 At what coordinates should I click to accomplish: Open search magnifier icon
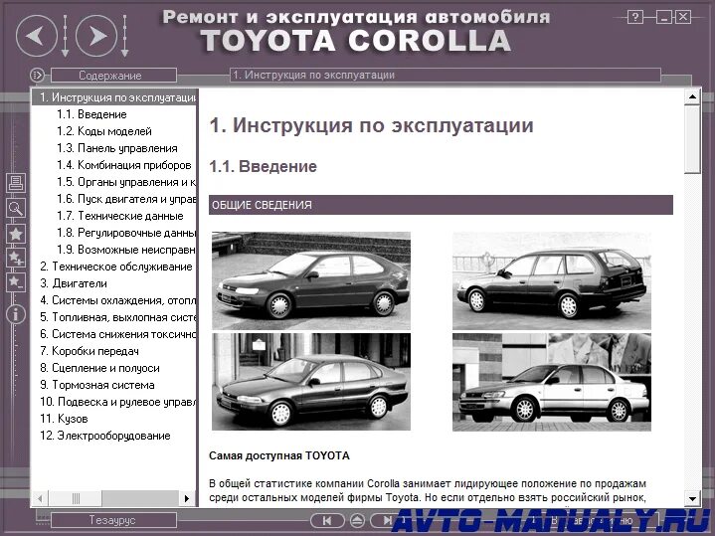point(16,208)
